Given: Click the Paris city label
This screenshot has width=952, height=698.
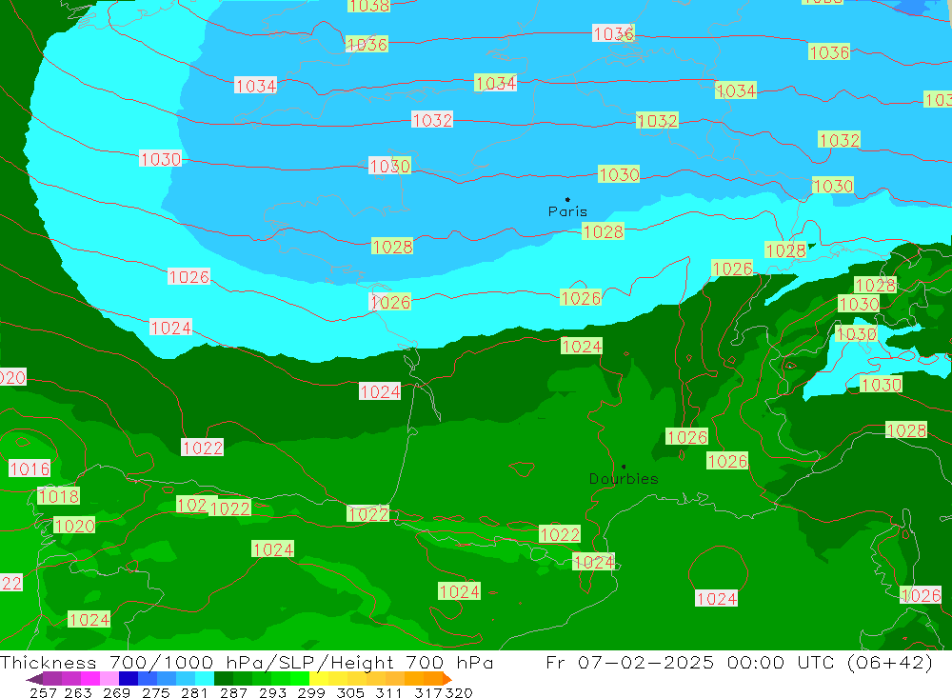Looking at the screenshot, I should coord(567,211).
